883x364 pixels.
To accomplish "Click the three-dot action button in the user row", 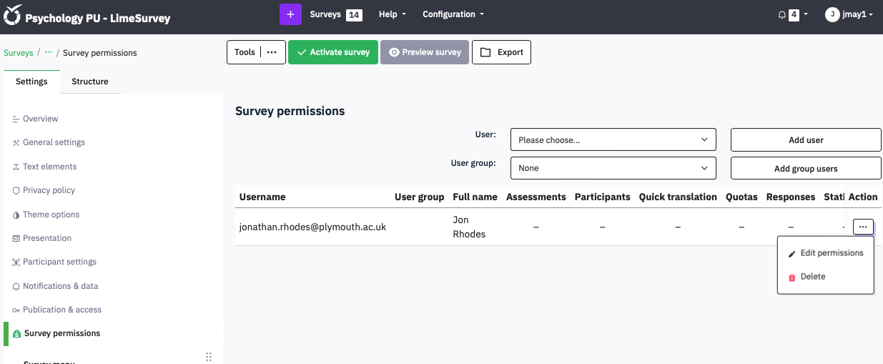I will pyautogui.click(x=863, y=227).
